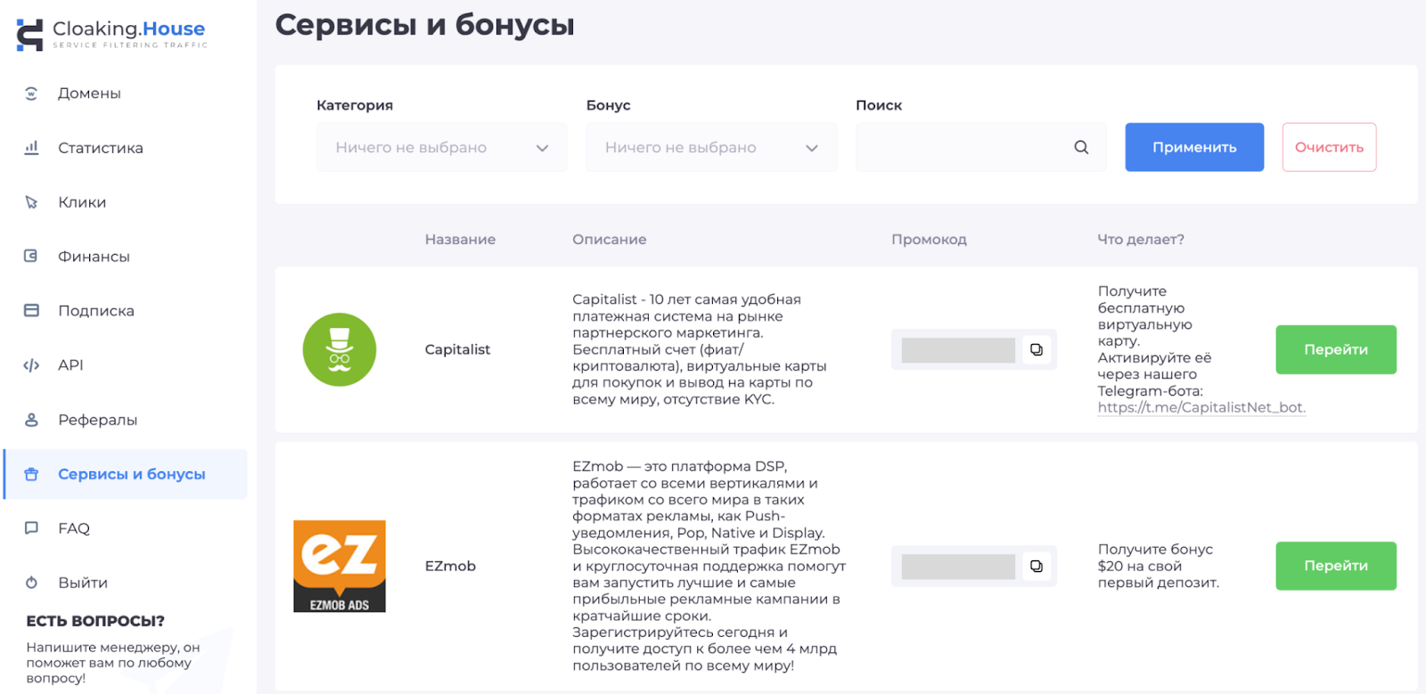Click the Capitalist service name

(457, 349)
